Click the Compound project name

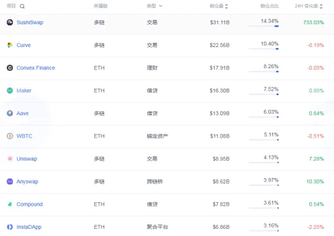(x=30, y=204)
